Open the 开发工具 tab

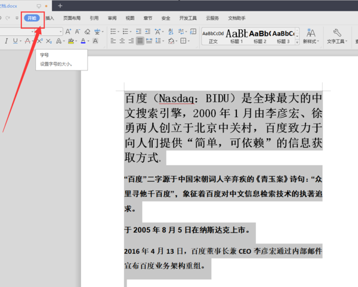[x=188, y=18]
